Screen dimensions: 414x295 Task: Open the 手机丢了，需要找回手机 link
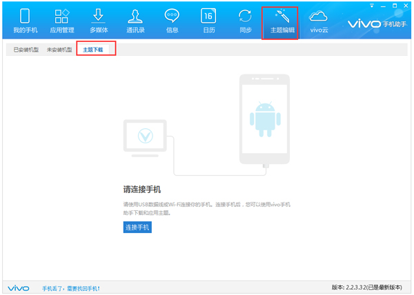pyautogui.click(x=71, y=287)
